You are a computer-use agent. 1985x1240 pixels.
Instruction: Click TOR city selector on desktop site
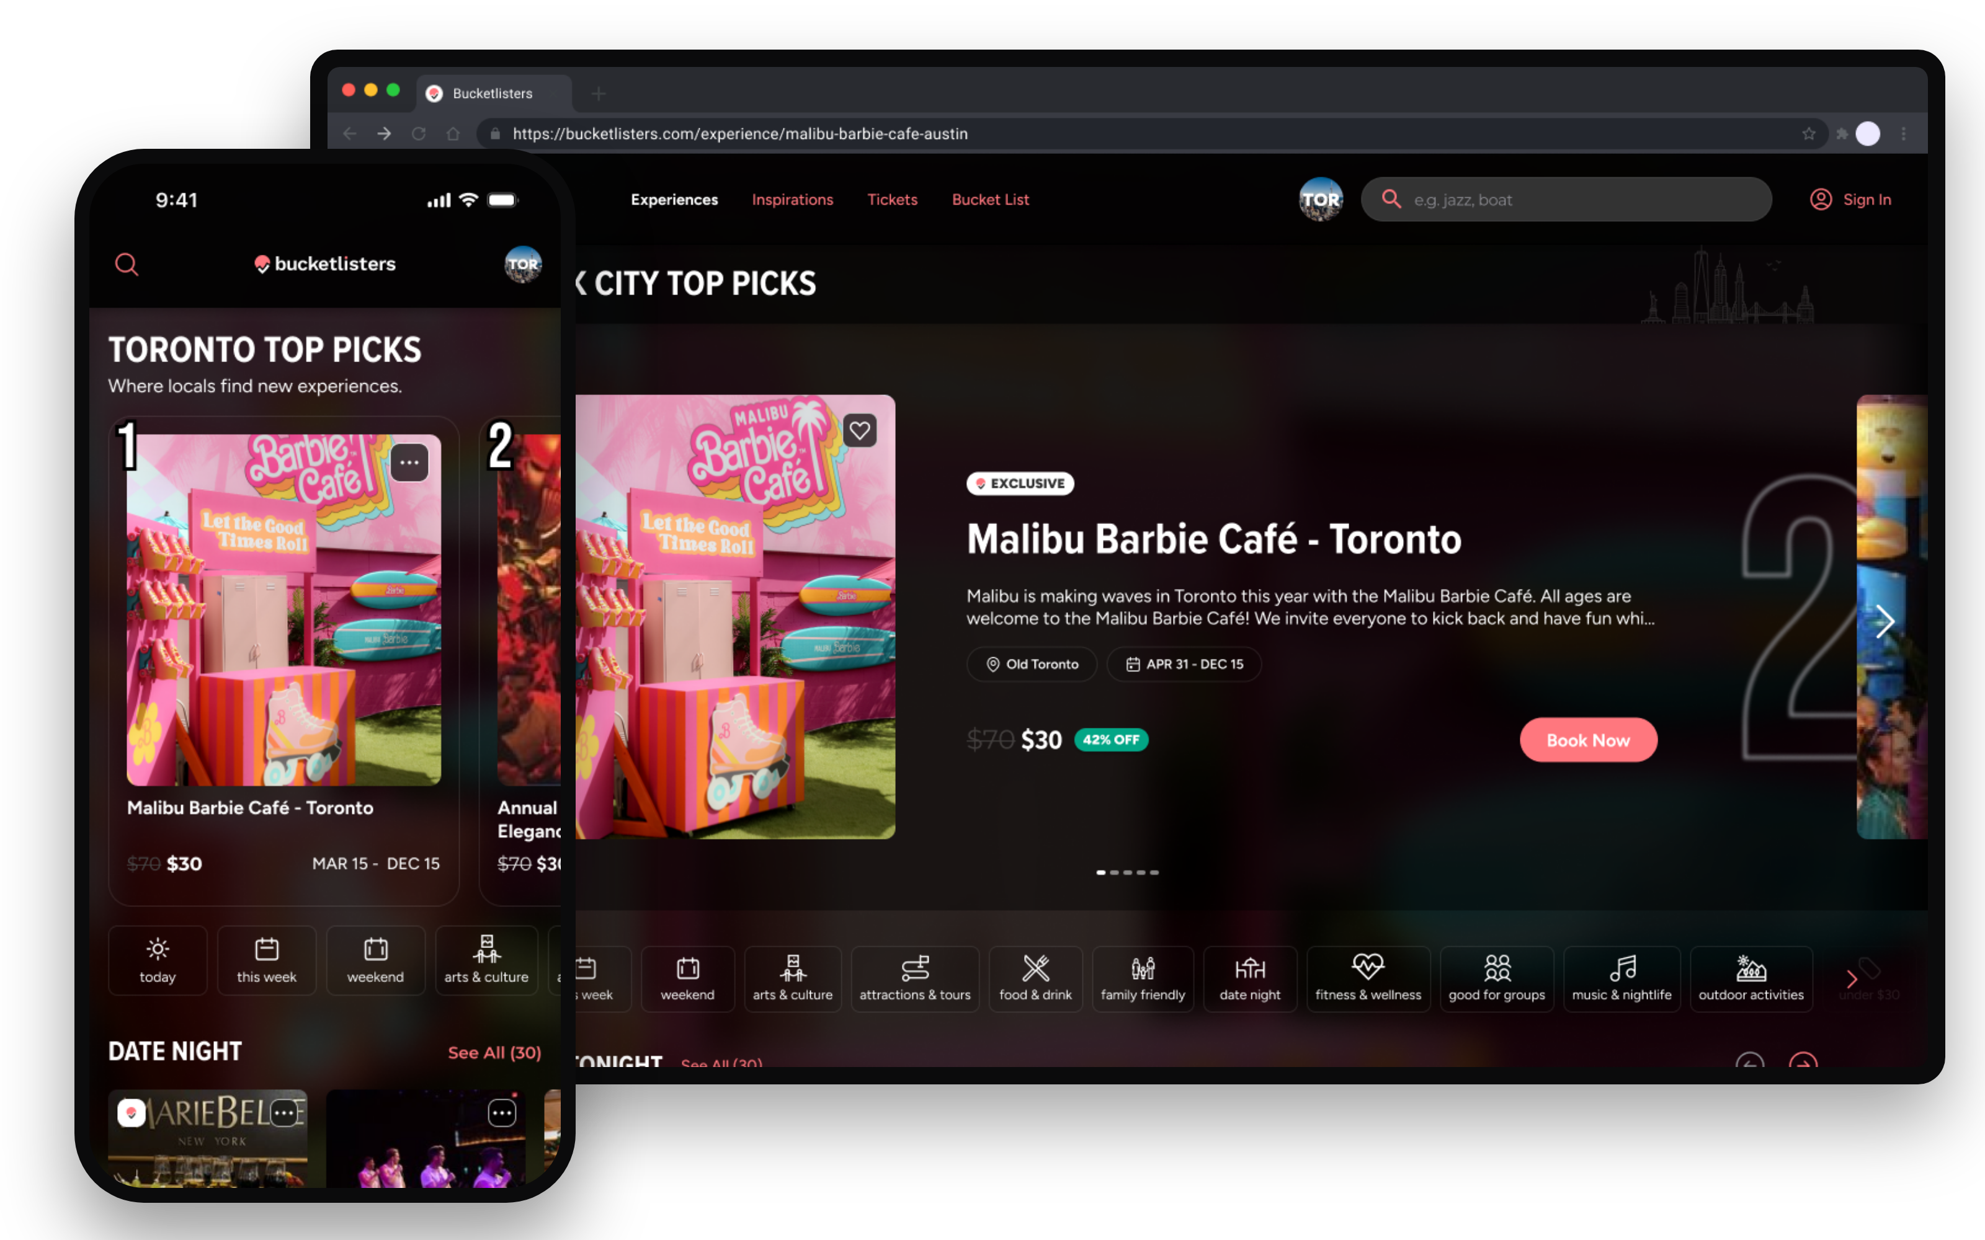pos(1321,199)
